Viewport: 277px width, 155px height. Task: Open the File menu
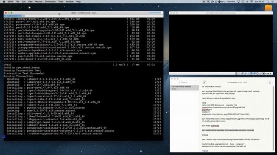pos(17,2)
